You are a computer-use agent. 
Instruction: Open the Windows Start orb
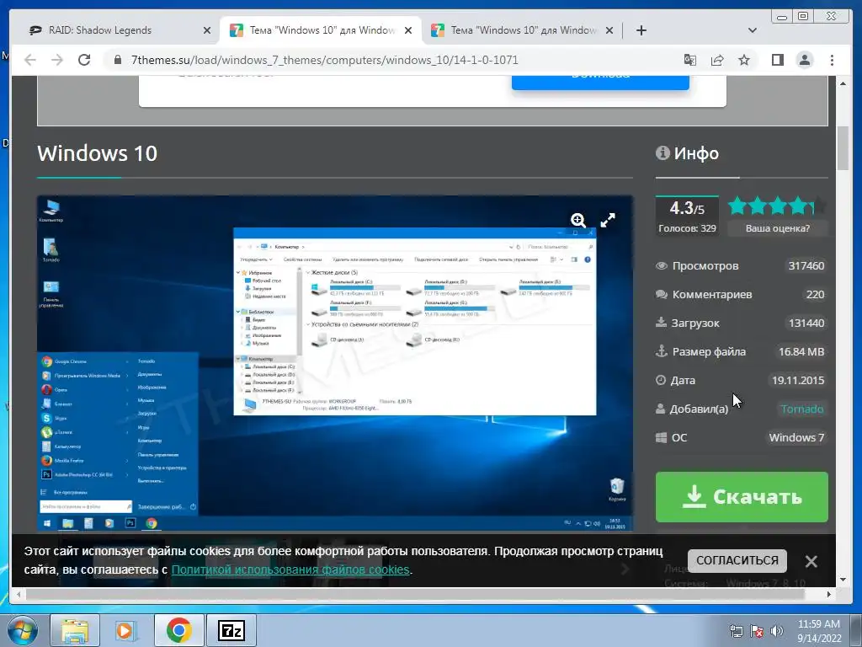[22, 630]
